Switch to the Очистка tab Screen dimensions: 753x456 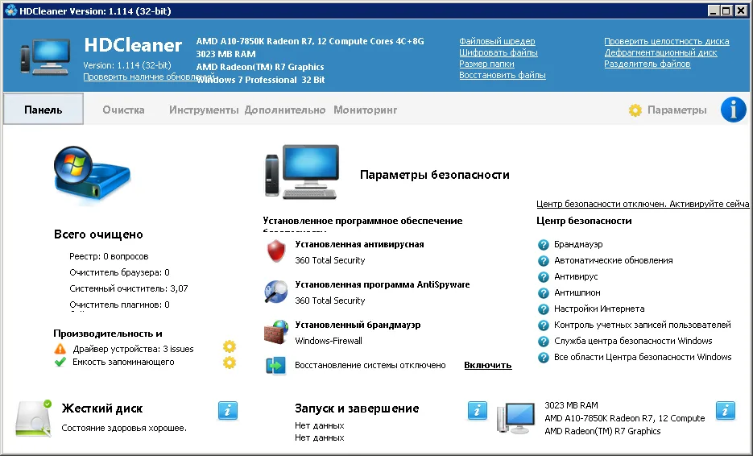(x=123, y=110)
